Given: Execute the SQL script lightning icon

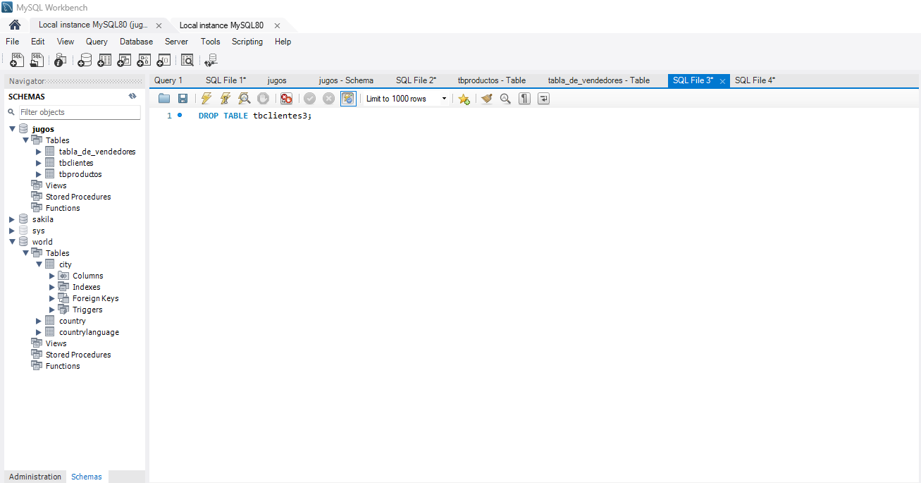Looking at the screenshot, I should coord(206,99).
